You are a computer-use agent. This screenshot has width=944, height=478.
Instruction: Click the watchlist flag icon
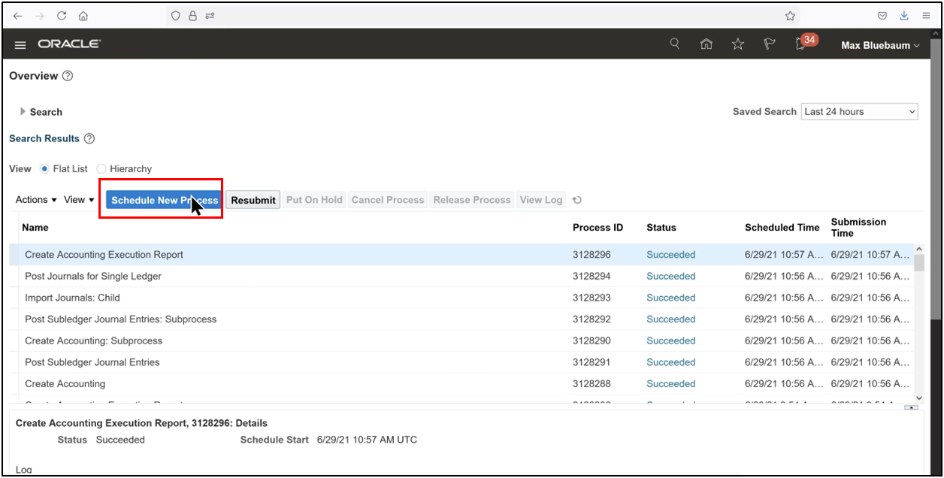(769, 44)
